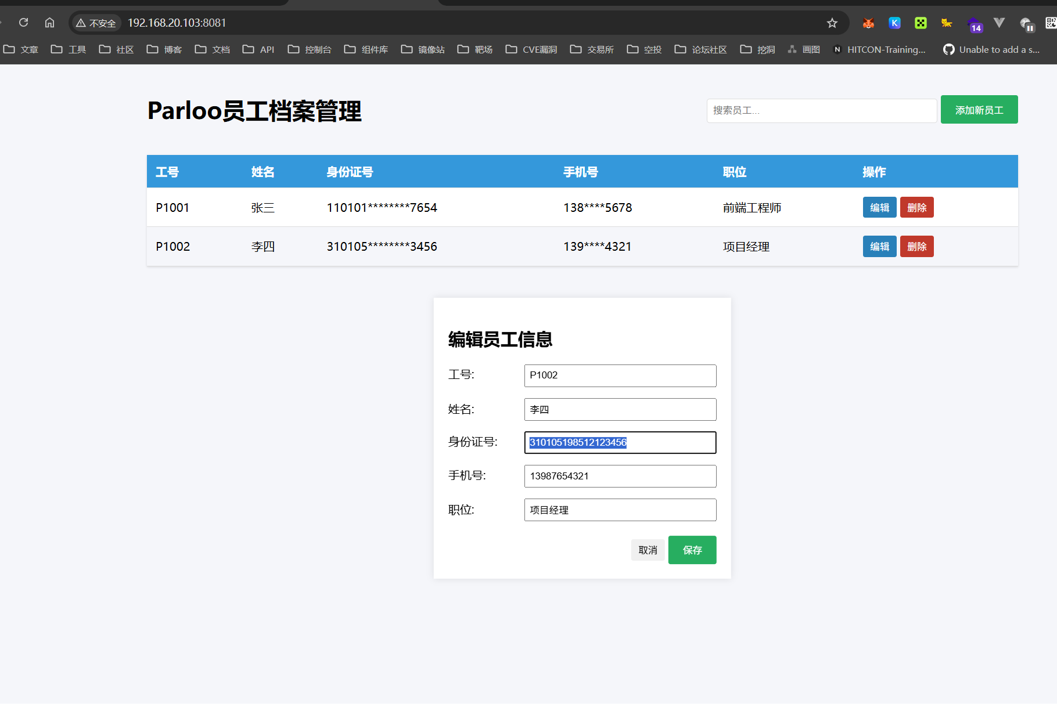Cancel editing with the 取消 button
Viewport: 1057px width, 704px height.
pyautogui.click(x=648, y=550)
